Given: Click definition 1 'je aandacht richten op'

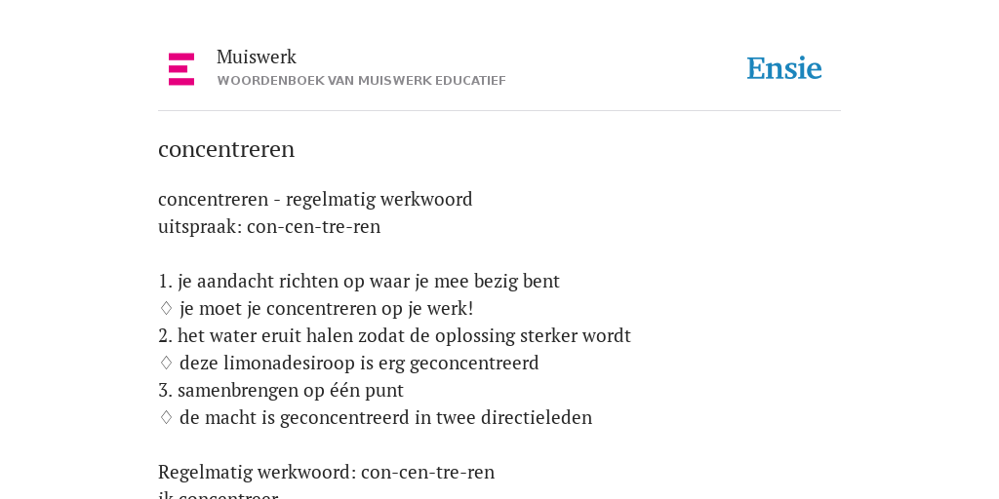Looking at the screenshot, I should [359, 282].
